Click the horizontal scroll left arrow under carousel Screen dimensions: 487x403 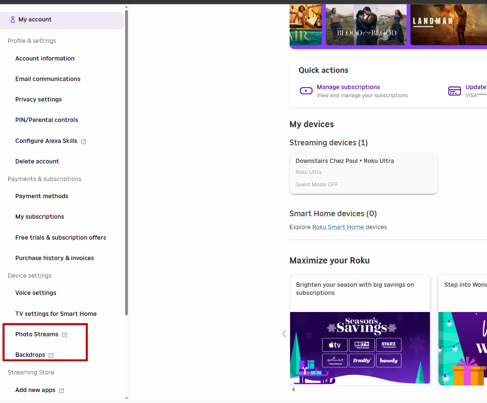[293, 389]
